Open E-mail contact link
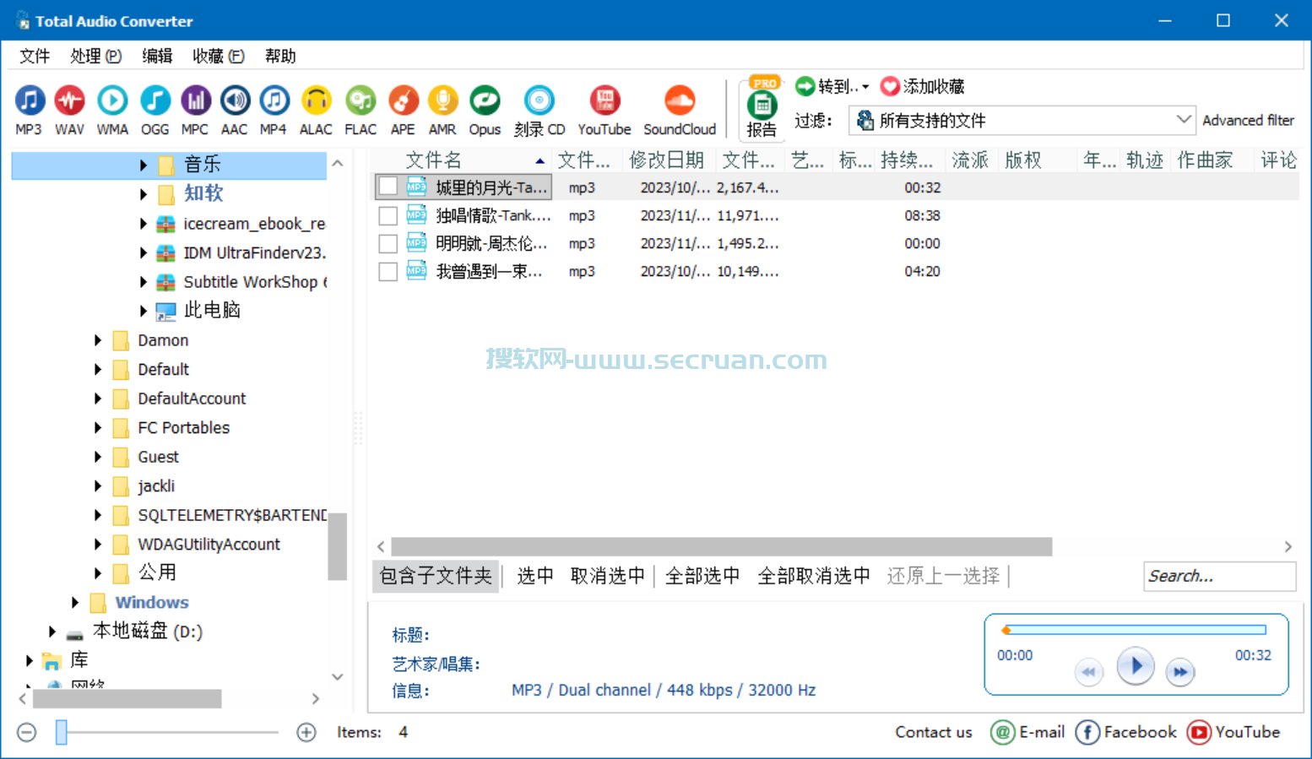 coord(1027,732)
